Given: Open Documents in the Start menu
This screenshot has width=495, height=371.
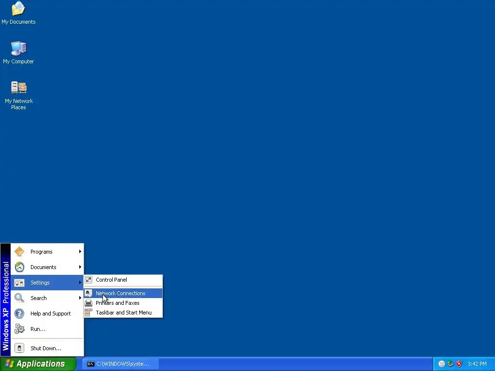Looking at the screenshot, I should point(47,267).
